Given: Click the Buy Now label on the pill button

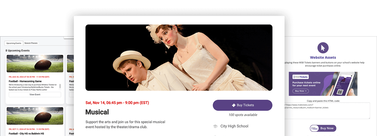Looking at the screenshot, I should tap(327, 128).
